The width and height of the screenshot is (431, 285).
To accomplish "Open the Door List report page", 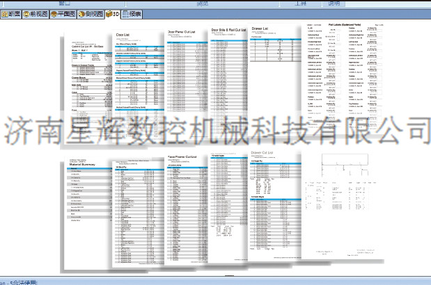I will [x=139, y=85].
